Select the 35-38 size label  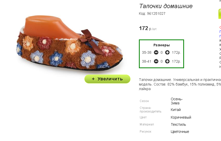[x=147, y=52]
